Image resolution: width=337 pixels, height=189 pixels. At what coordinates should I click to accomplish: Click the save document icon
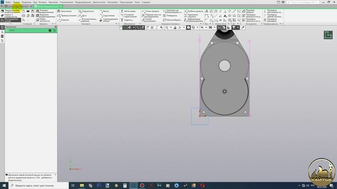click(33, 11)
